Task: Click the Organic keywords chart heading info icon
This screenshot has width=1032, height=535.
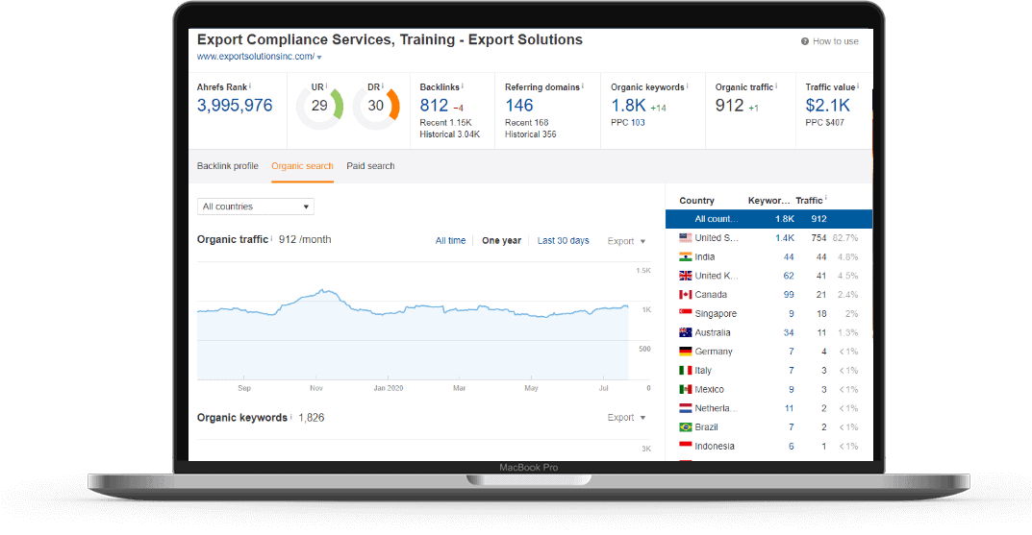Action: click(290, 416)
